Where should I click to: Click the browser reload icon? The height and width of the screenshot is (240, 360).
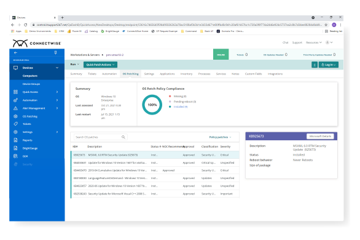pos(25,25)
